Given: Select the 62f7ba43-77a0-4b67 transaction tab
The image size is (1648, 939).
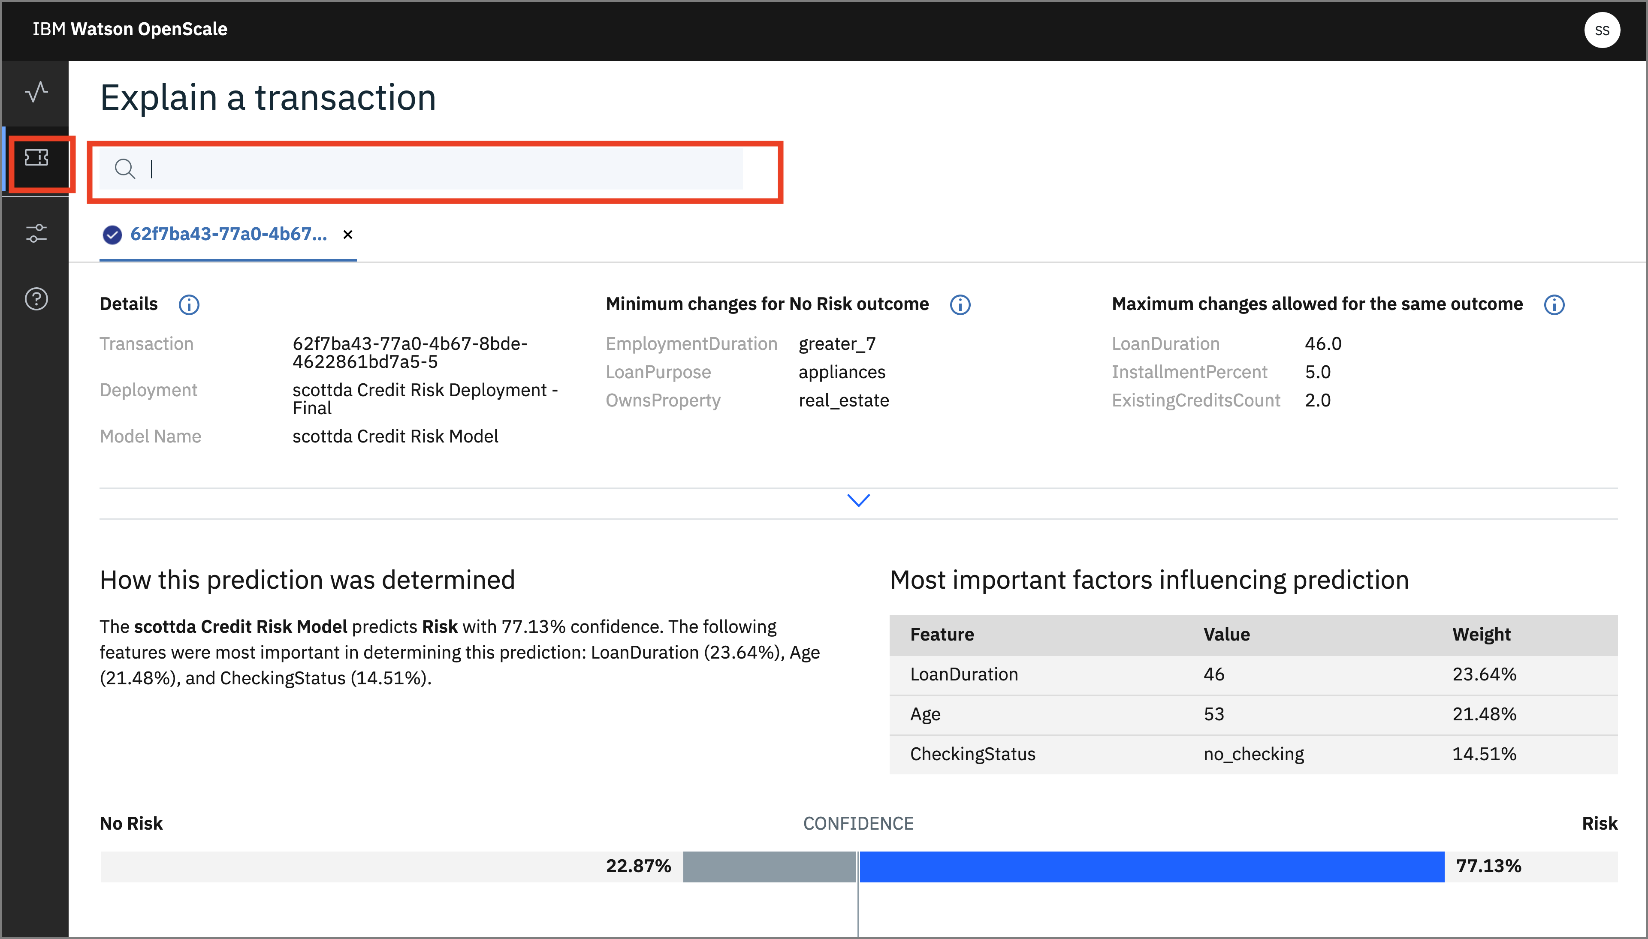Looking at the screenshot, I should [228, 235].
